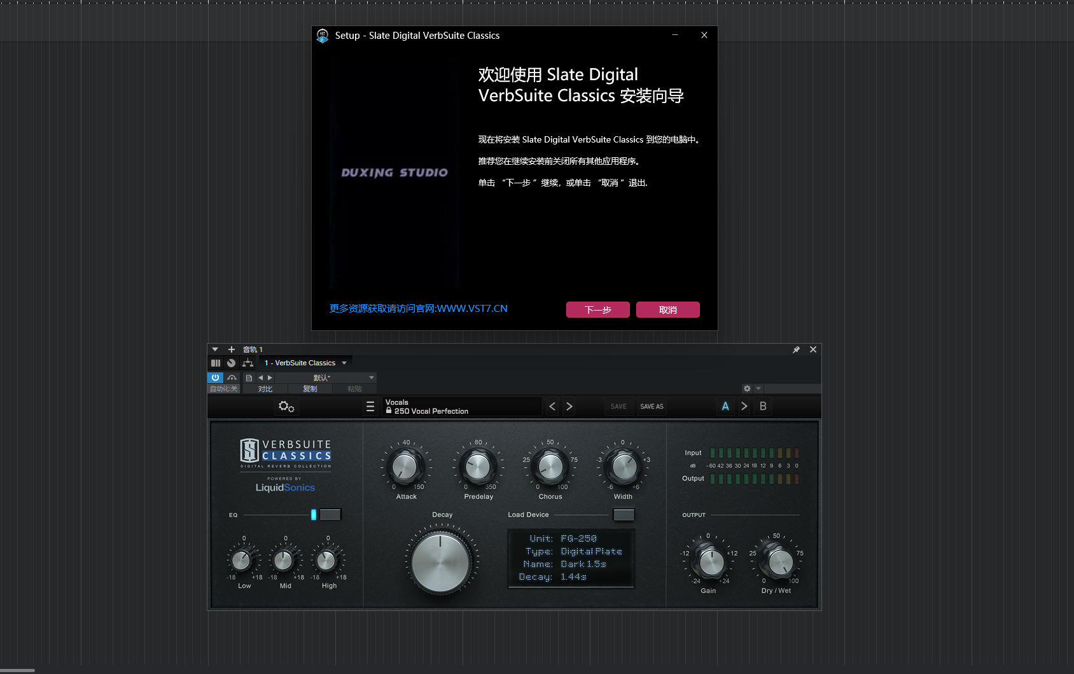Click 下一步 in the installer wizard

pos(597,309)
